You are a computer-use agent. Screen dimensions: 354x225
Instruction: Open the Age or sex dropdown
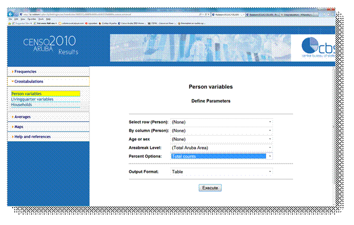coord(221,139)
